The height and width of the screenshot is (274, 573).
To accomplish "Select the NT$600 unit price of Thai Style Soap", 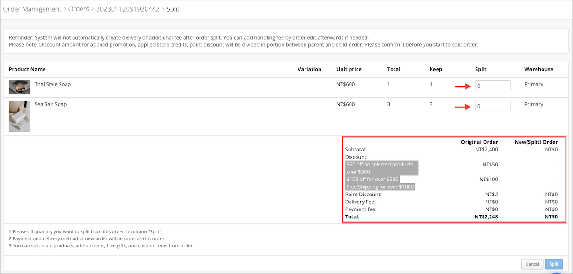I will coord(346,84).
